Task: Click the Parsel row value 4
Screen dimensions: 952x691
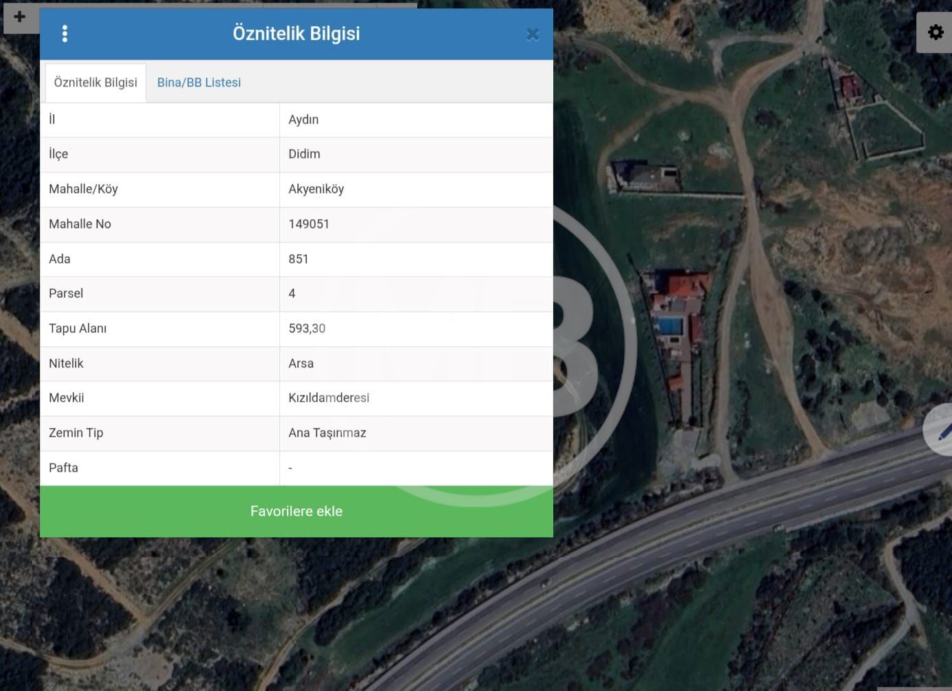Action: point(292,293)
